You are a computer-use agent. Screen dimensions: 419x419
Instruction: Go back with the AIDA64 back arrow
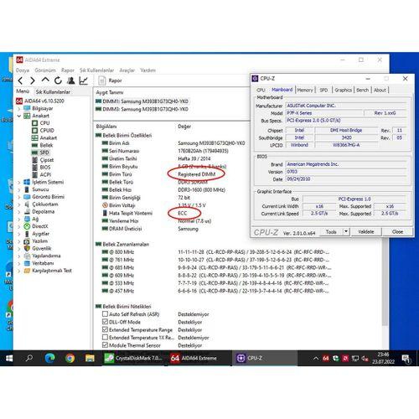20,80
